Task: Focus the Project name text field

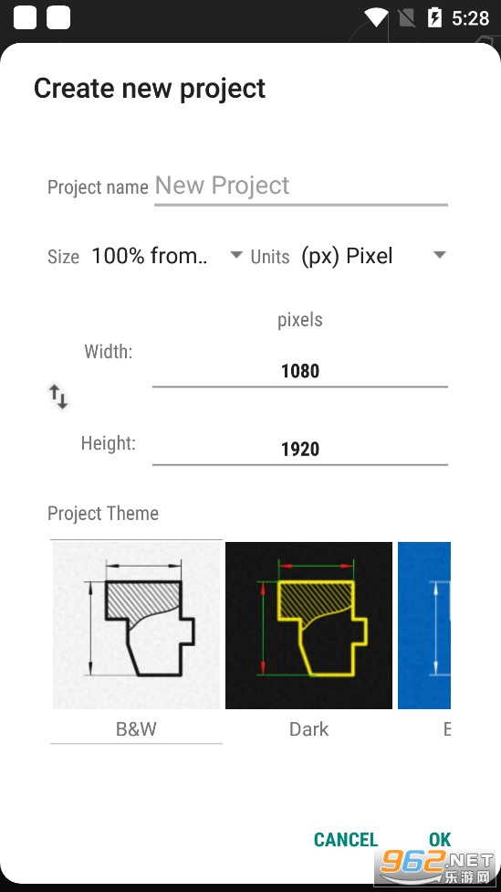Action: coord(301,187)
